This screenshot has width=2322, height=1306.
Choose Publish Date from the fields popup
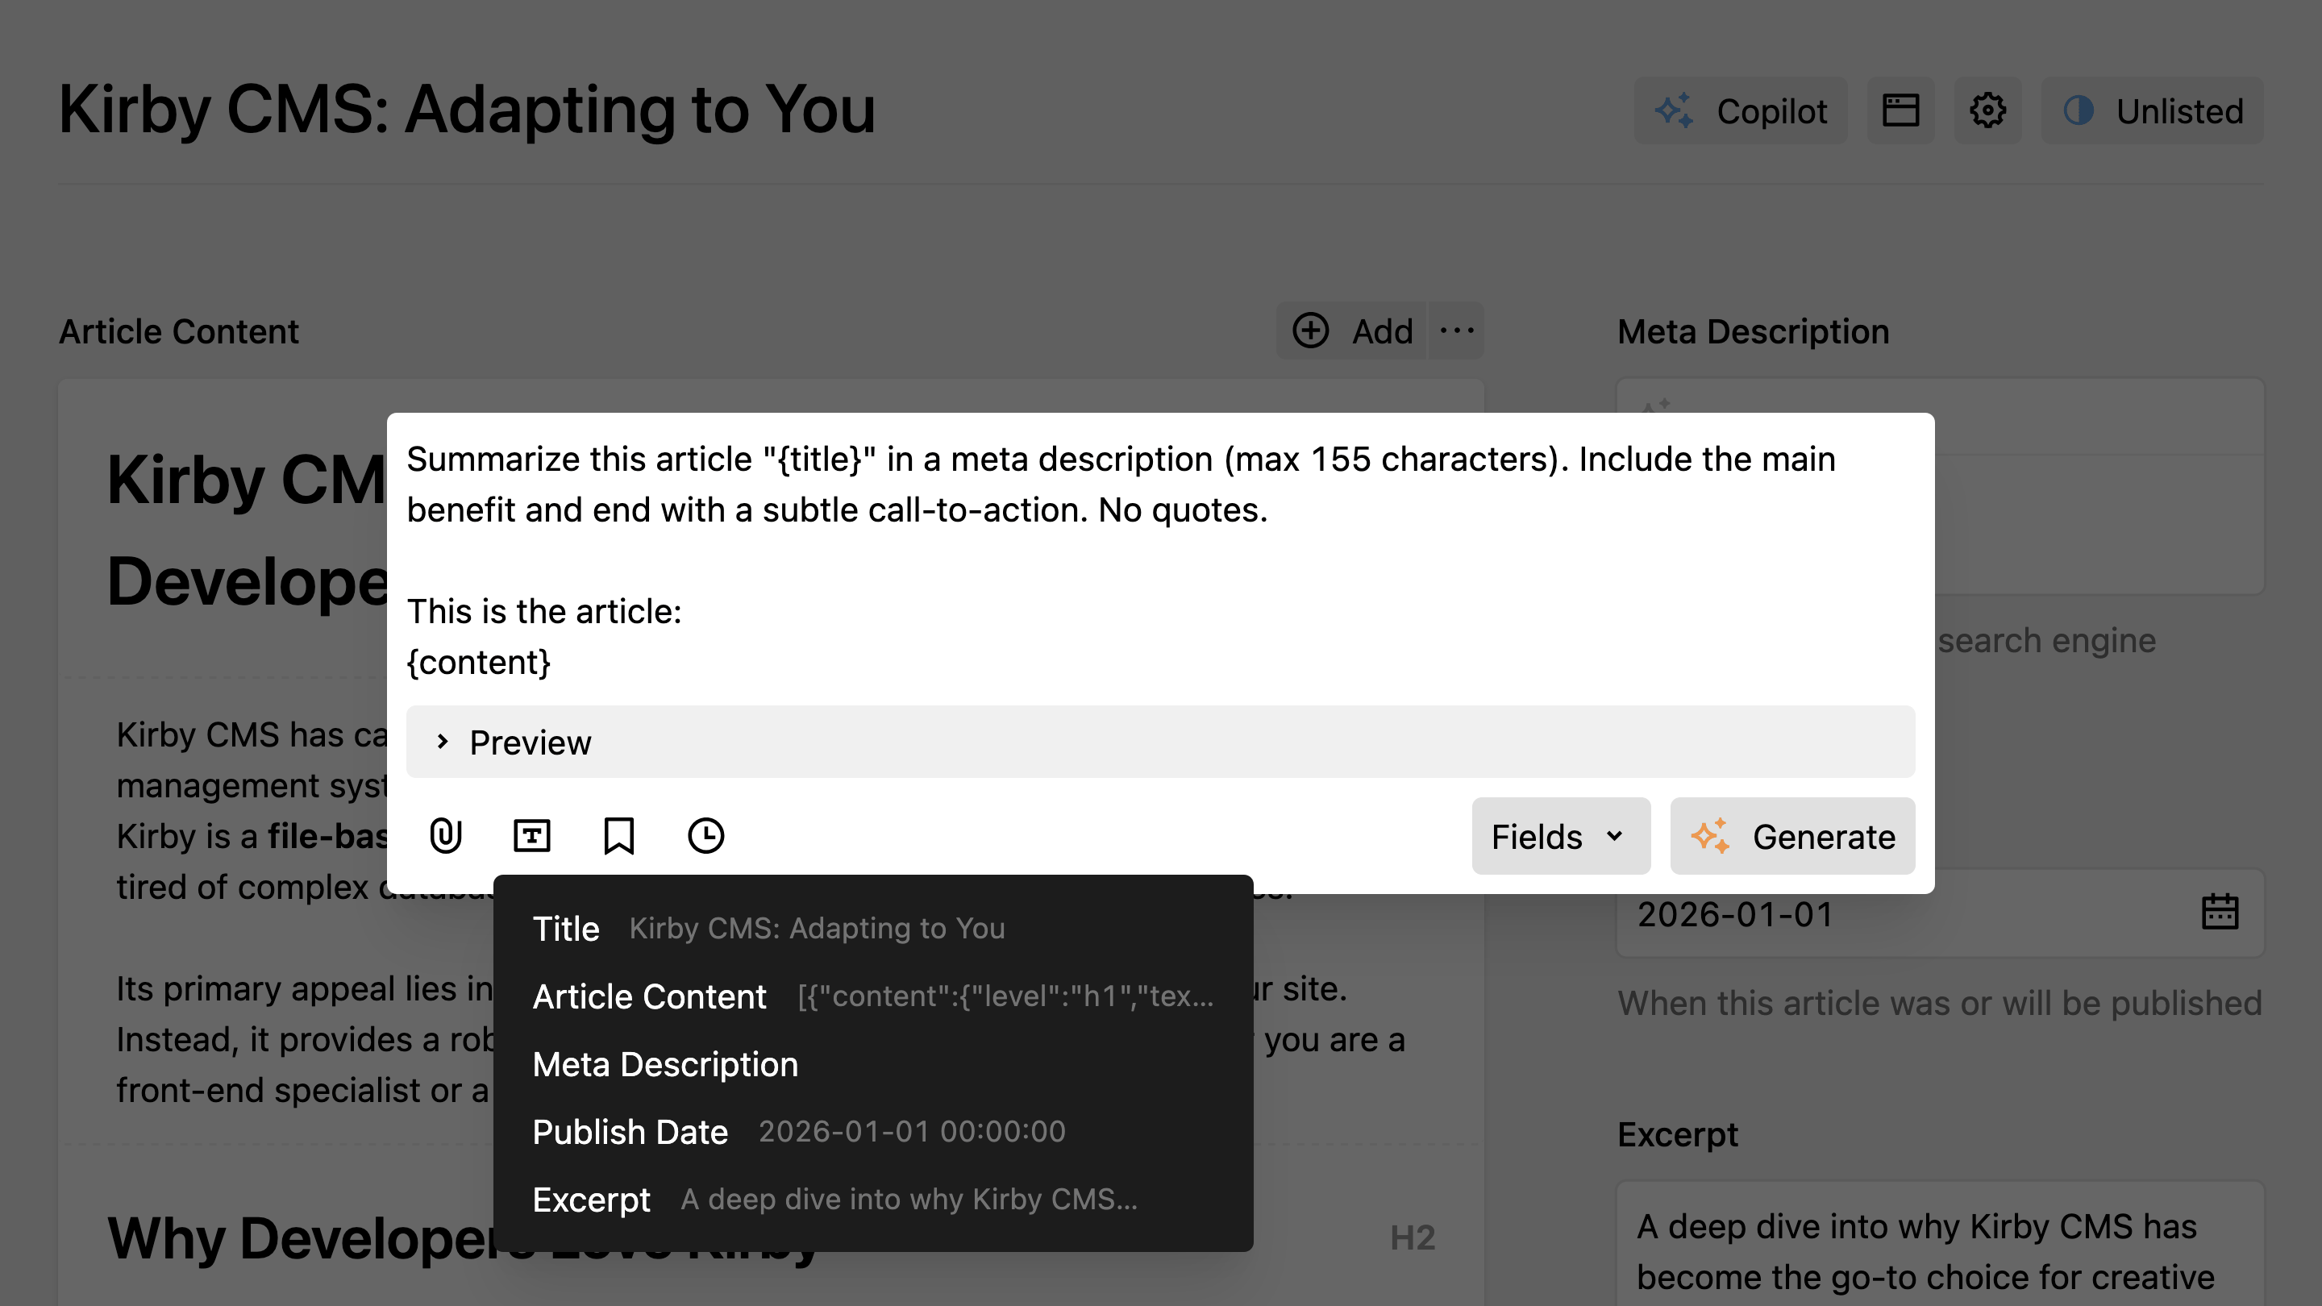click(630, 1132)
